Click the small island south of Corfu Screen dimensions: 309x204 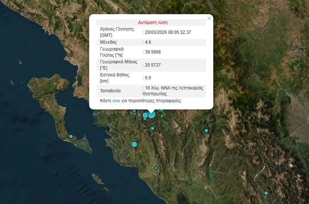coord(97,179)
